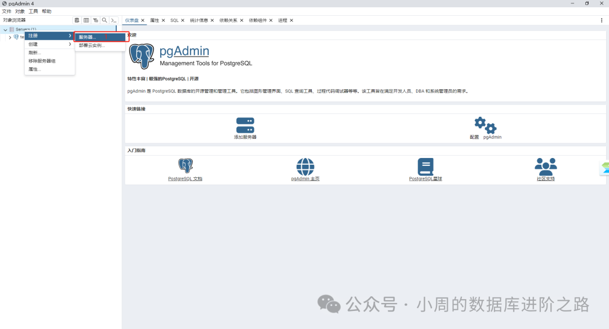Close the 统计信息 tab
Screen dimensions: 609x329
click(x=211, y=20)
